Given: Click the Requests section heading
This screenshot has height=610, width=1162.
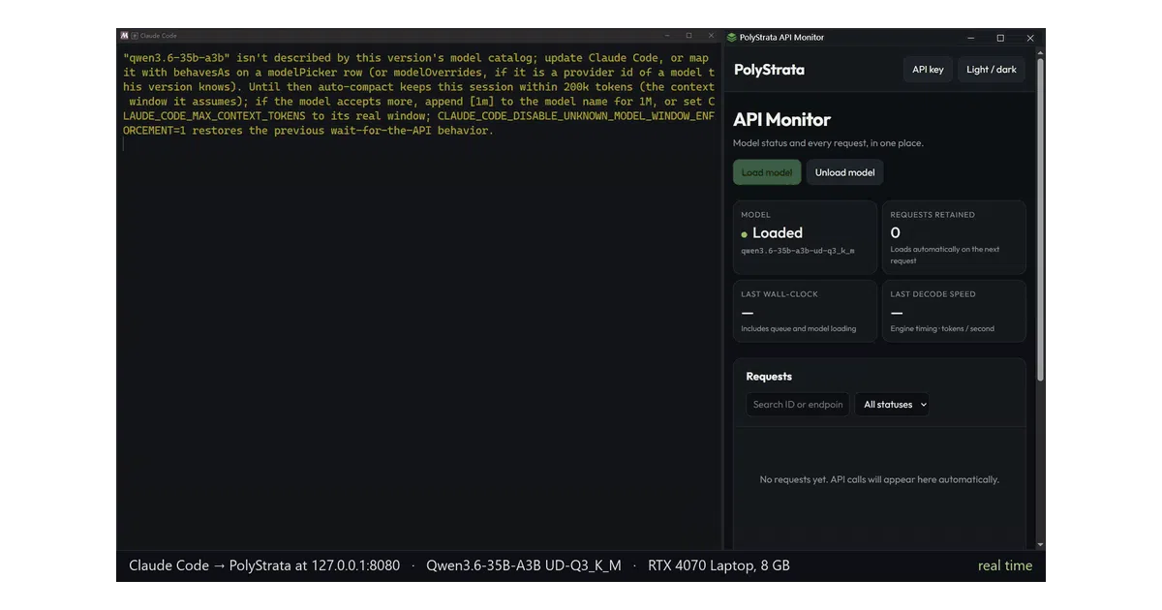Looking at the screenshot, I should [769, 377].
